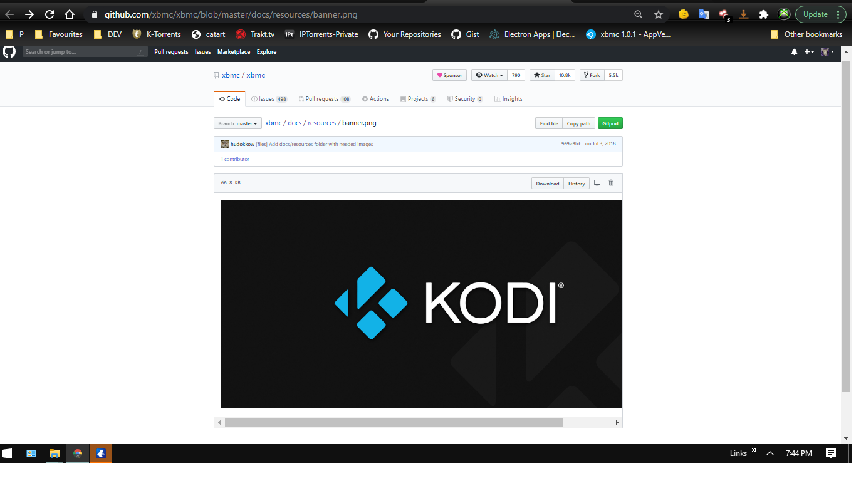
Task: Click the green Gitpod button
Action: (x=610, y=123)
